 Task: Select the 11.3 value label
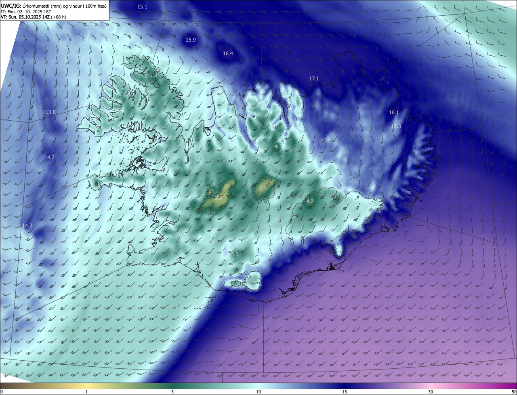pyautogui.click(x=396, y=126)
